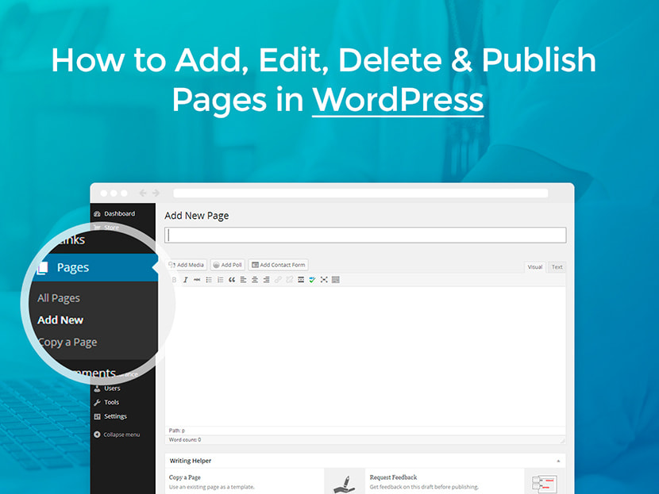The width and height of the screenshot is (659, 494).
Task: Open Settings in the sidebar
Action: pyautogui.click(x=110, y=416)
